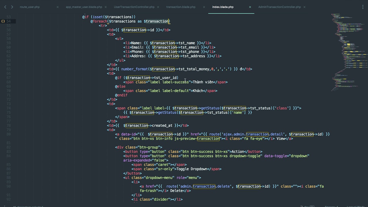368x207 pixels.
Task: Click the 'label label-default' class string
Action: (x=169, y=91)
